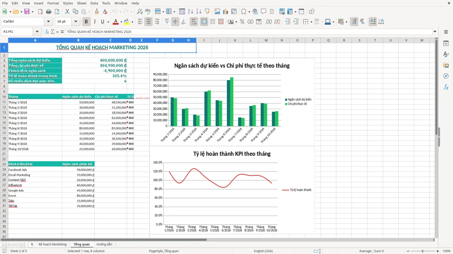The width and height of the screenshot is (453, 254).
Task: Toggle Italic formatting
Action: (x=95, y=22)
